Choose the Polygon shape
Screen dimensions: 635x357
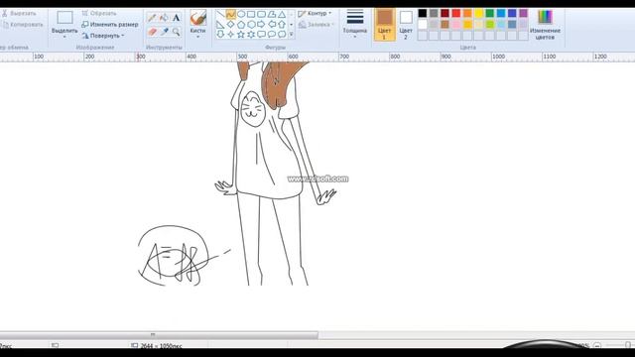pos(272,15)
